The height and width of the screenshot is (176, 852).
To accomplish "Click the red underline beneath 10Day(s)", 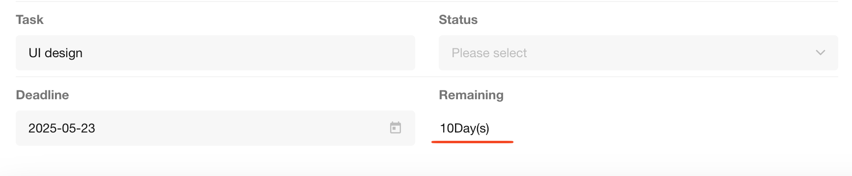I will tap(472, 142).
